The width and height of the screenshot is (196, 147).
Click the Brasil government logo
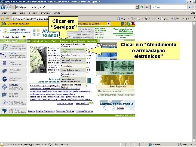[x=128, y=24]
